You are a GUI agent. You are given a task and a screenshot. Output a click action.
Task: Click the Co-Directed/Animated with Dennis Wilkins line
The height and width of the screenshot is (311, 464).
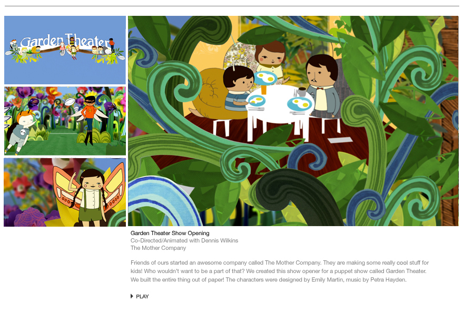pyautogui.click(x=184, y=240)
